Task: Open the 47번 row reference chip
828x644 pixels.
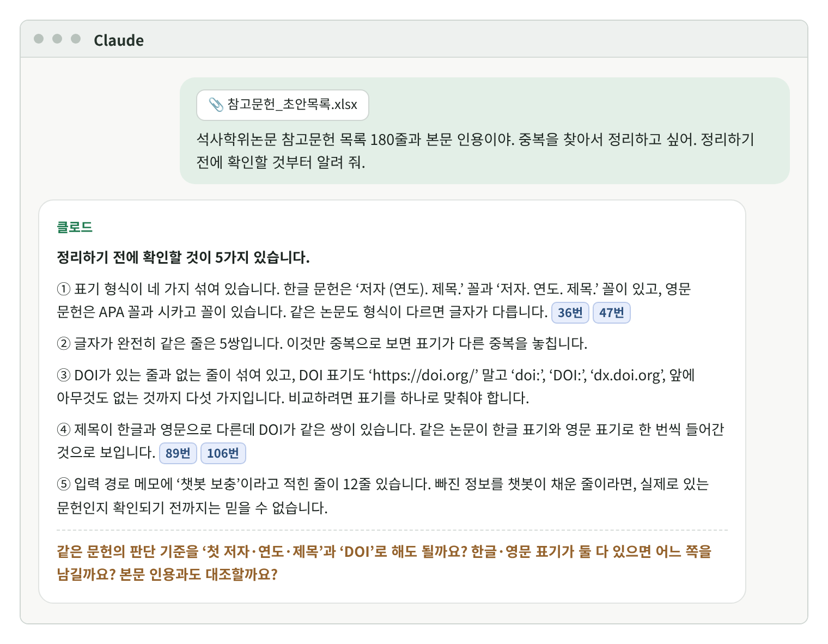Action: pyautogui.click(x=611, y=313)
